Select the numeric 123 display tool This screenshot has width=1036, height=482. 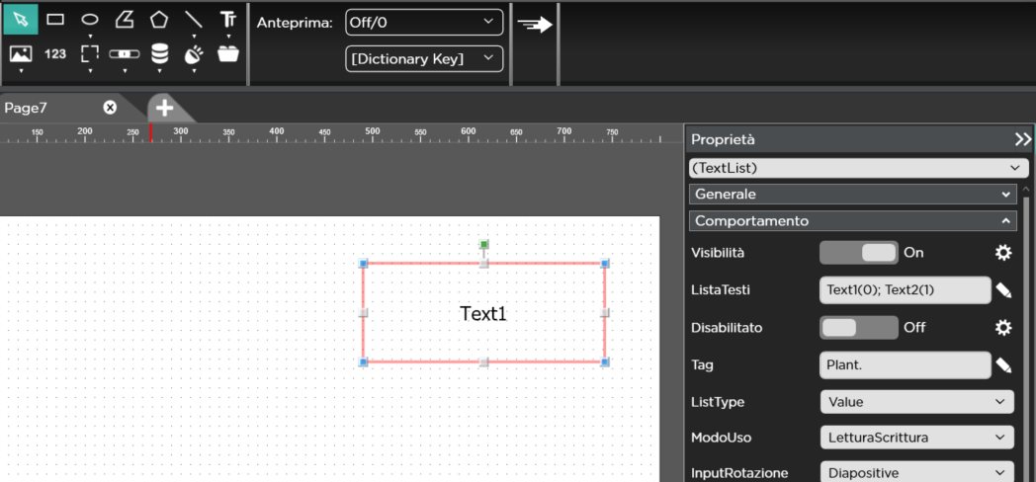coord(55,53)
